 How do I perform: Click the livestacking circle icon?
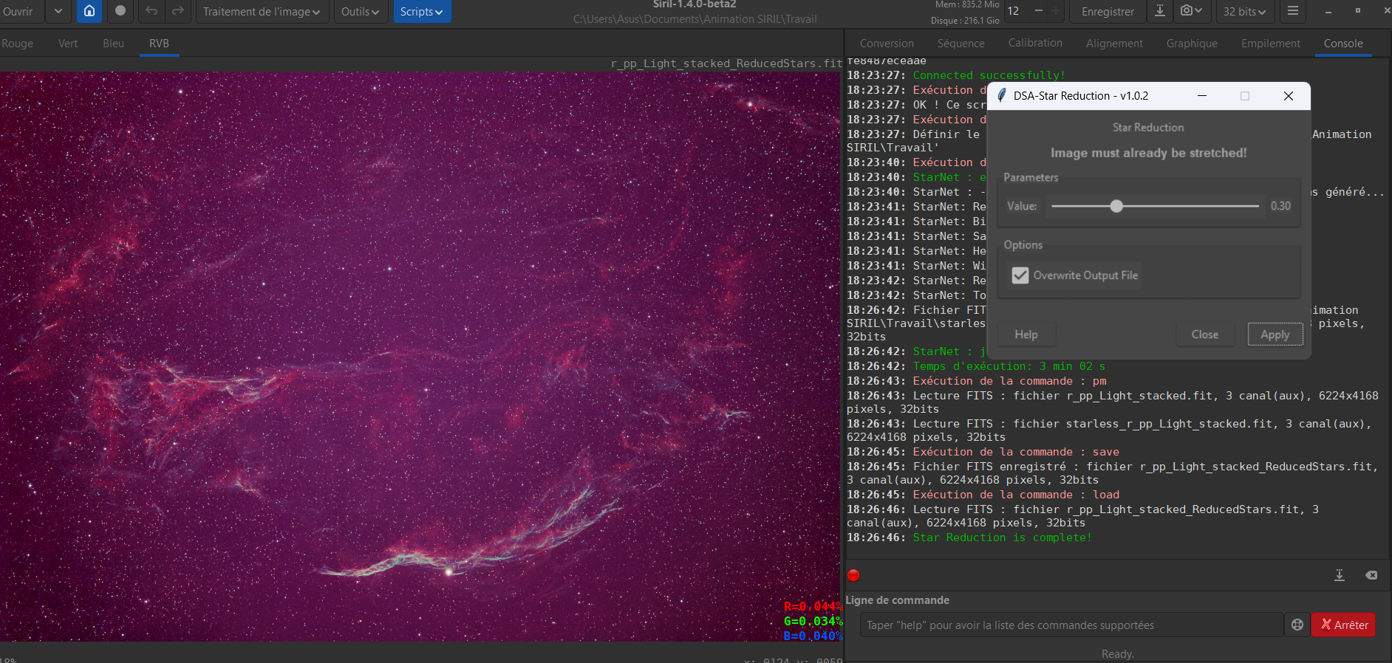pos(120,11)
